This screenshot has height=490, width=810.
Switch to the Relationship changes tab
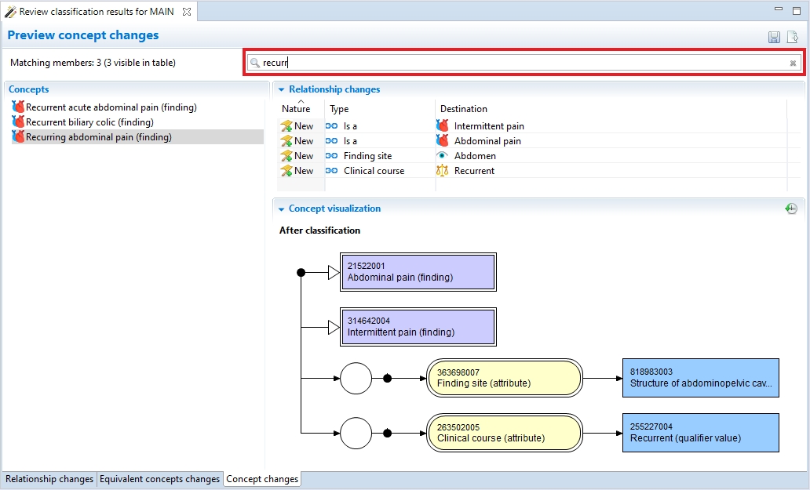(49, 479)
